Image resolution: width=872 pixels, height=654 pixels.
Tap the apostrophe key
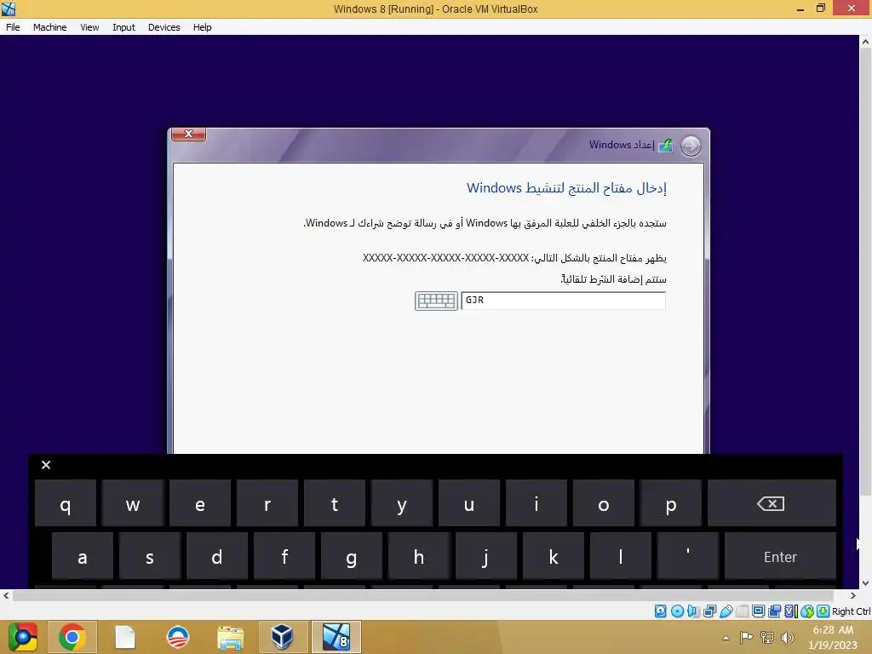[x=688, y=557]
